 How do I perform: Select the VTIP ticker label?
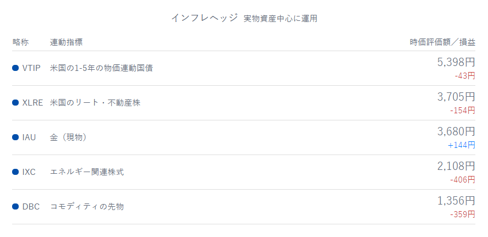pos(31,68)
